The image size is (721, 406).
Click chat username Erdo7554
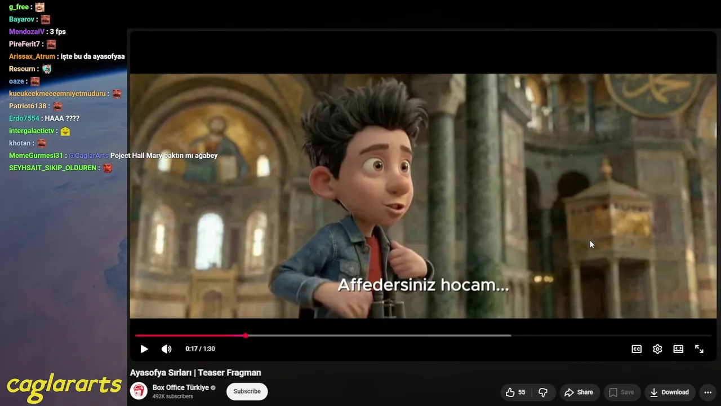click(24, 119)
